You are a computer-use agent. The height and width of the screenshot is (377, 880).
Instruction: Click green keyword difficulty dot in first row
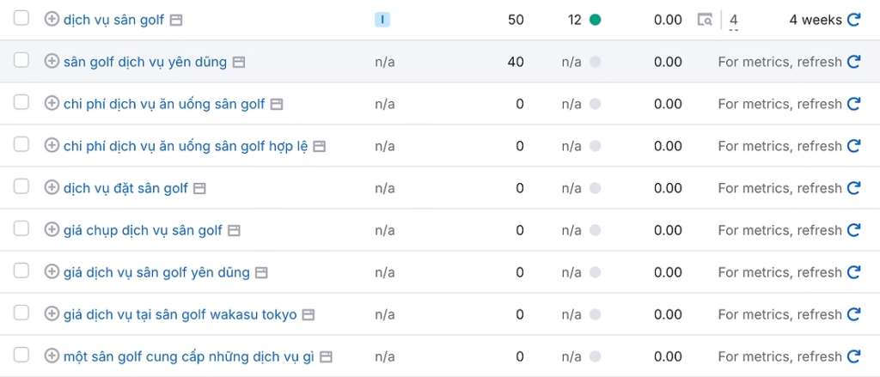595,20
